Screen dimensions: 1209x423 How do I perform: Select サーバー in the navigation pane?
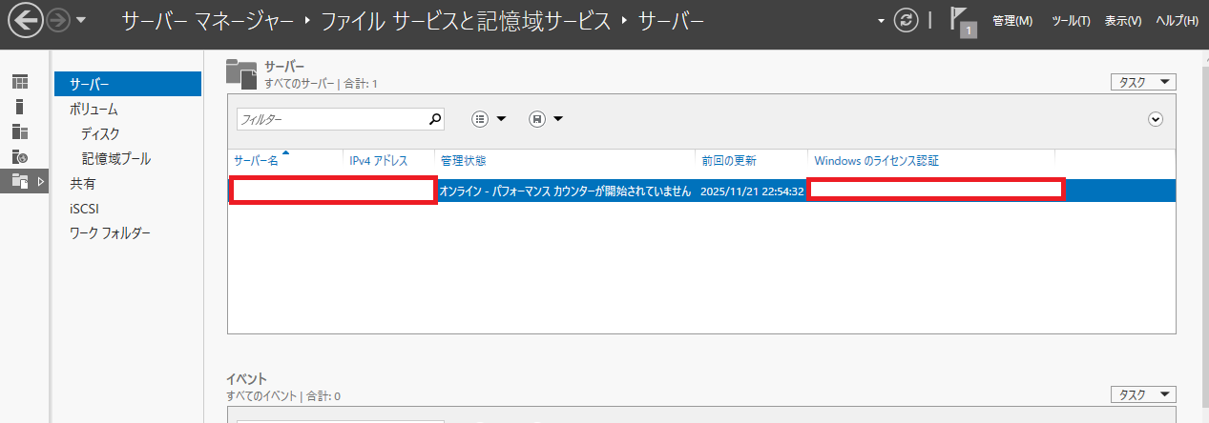point(128,84)
